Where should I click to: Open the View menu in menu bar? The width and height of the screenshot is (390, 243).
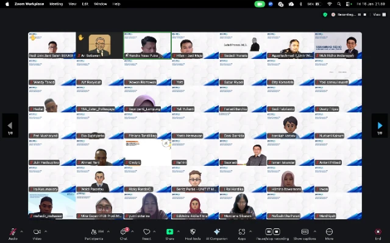click(73, 4)
